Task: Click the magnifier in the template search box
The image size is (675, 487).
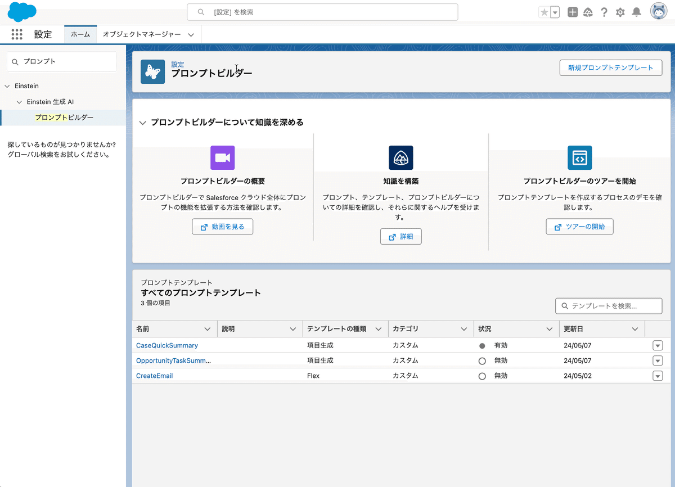Action: point(564,306)
